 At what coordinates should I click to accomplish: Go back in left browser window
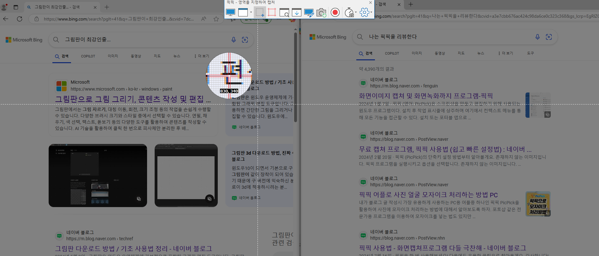point(6,19)
